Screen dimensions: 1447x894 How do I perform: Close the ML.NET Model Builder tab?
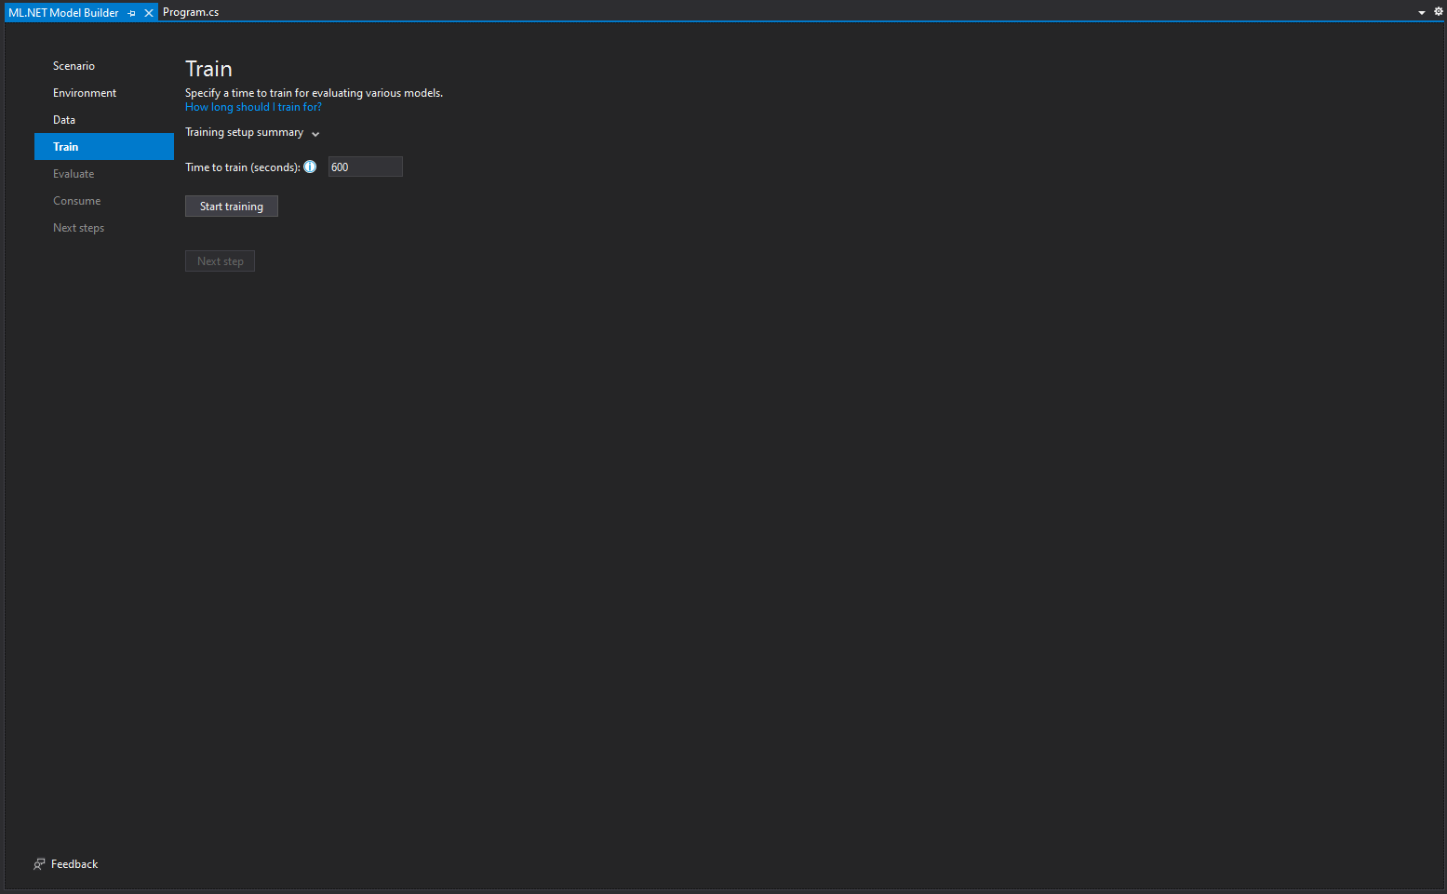click(x=148, y=13)
